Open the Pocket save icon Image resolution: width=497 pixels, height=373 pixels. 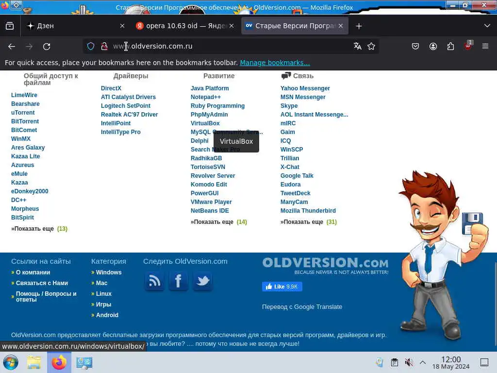(415, 46)
